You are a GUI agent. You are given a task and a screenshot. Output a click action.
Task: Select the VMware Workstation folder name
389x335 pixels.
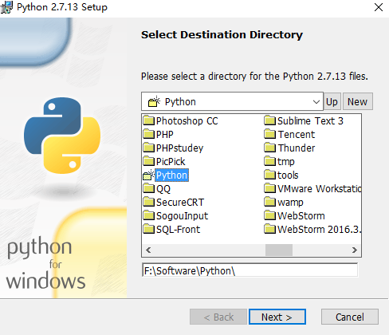[320, 189]
